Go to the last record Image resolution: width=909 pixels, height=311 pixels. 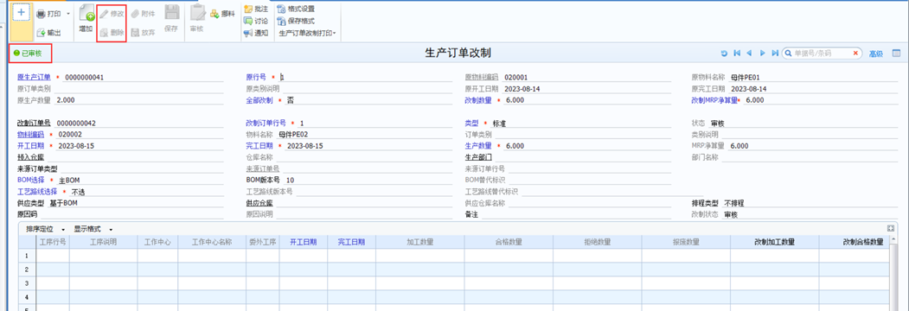coord(775,54)
